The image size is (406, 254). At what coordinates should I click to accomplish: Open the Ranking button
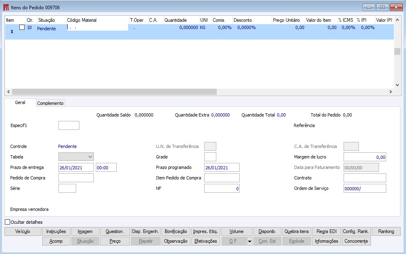click(x=386, y=231)
